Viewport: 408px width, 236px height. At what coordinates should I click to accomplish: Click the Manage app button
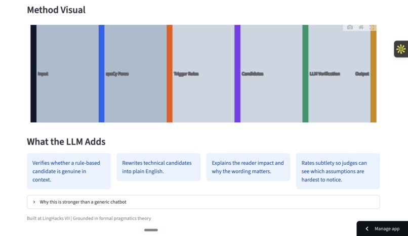[382, 229]
